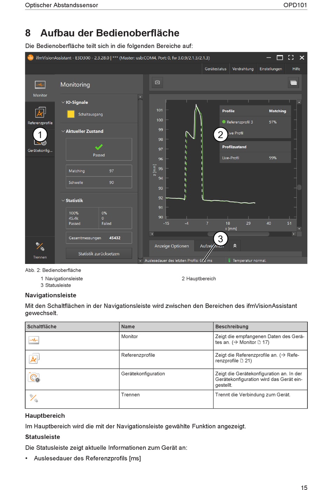The image size is (333, 490).
Task: Click the Monitoring panel heading
Action: point(75,84)
